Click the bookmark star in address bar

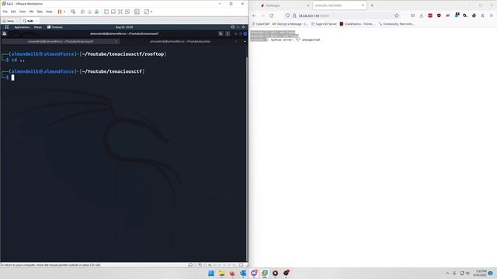(x=397, y=15)
